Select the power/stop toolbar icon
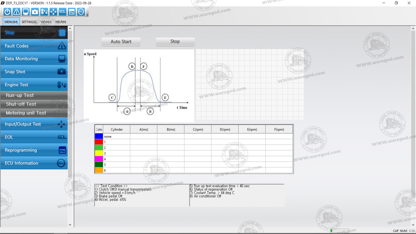 [7, 12]
